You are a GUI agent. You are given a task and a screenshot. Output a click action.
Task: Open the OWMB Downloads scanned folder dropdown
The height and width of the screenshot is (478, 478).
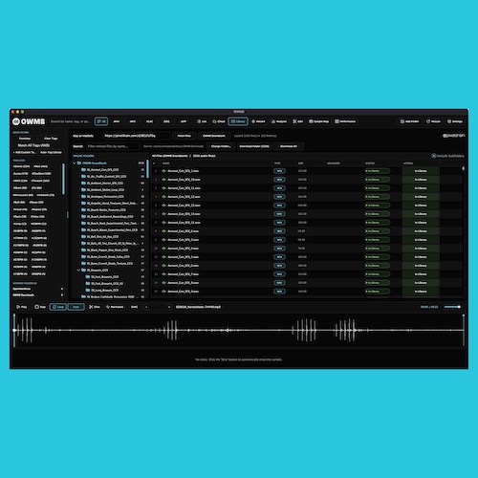(62, 295)
